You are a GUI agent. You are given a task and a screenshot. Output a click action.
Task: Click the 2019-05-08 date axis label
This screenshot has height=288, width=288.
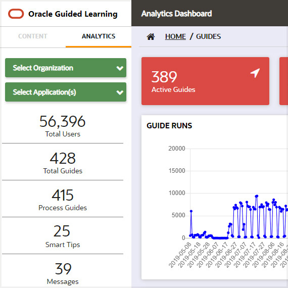point(180,255)
